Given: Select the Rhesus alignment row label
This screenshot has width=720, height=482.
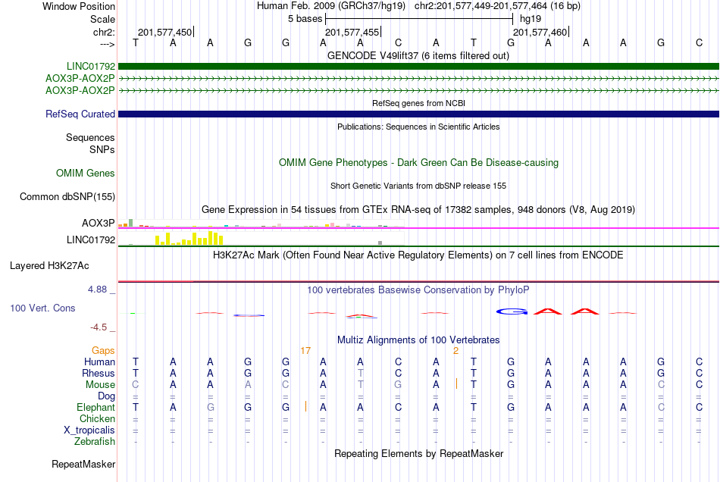Looking at the screenshot, I should coord(99,373).
